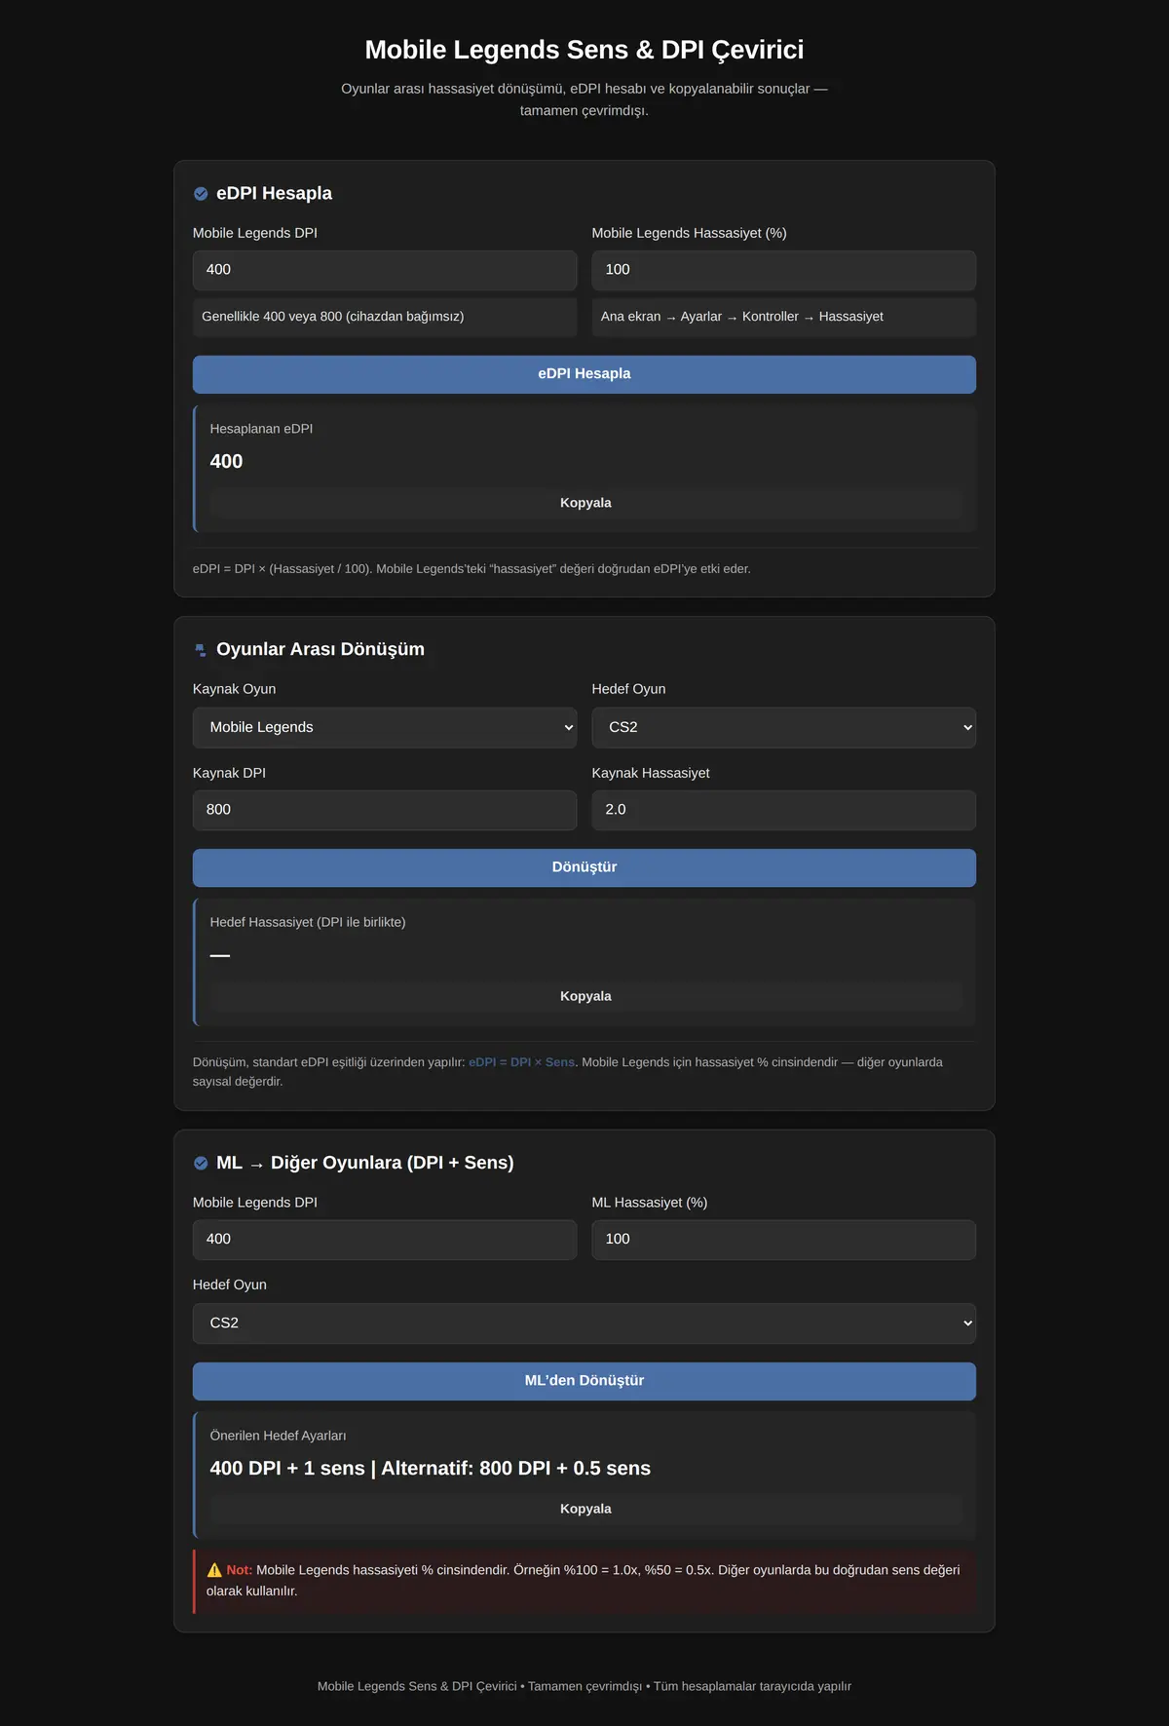This screenshot has width=1169, height=1726.
Task: Expand the Hedef Oyun dropdown below ML Hassasiyet
Action: [584, 1323]
